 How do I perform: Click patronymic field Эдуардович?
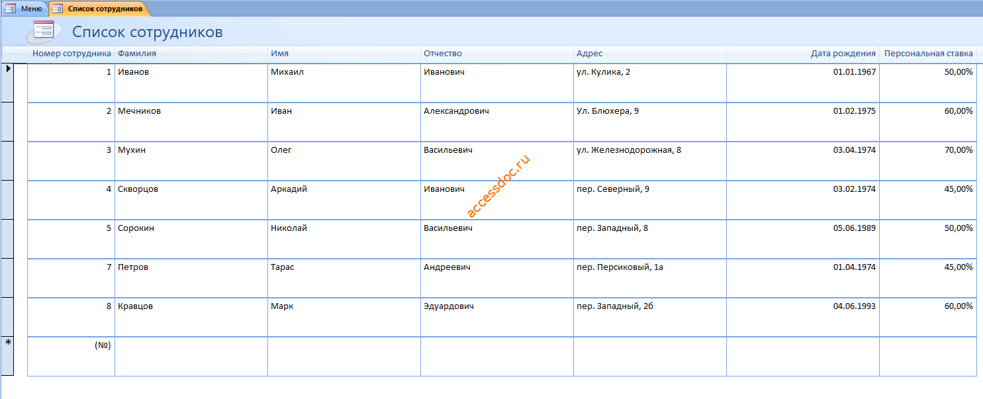point(497,317)
